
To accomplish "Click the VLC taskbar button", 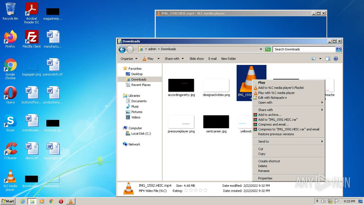I will (71, 201).
